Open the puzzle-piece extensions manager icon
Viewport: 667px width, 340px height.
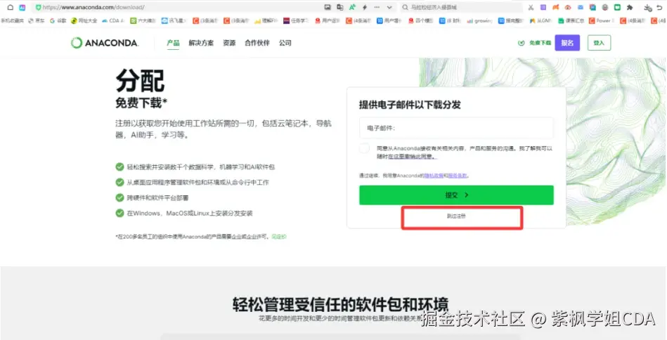point(630,7)
